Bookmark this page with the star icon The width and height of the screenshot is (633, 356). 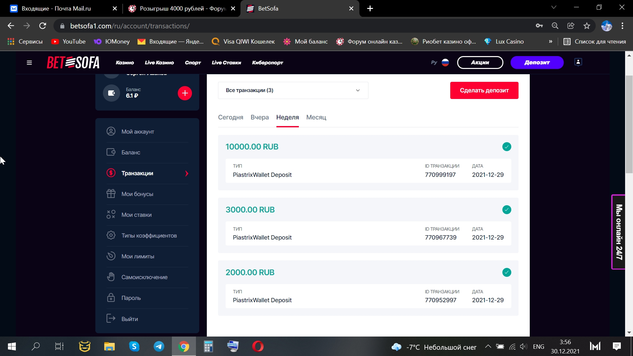(586, 26)
